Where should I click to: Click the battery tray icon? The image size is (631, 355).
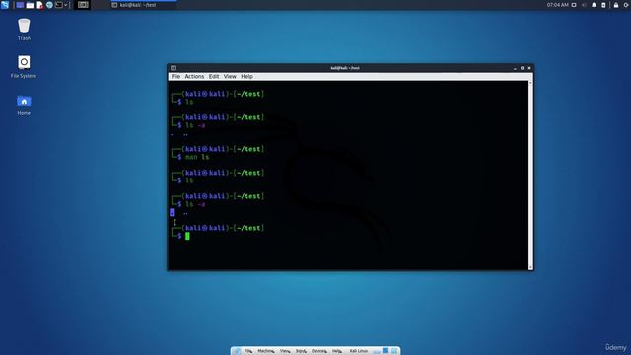(603, 5)
